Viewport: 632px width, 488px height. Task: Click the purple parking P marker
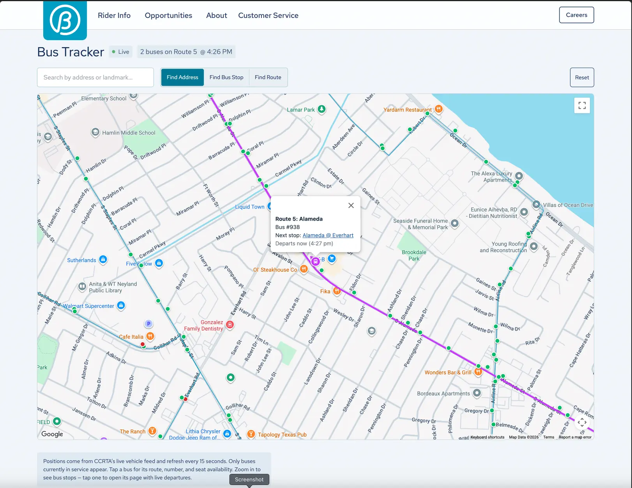coord(148,324)
